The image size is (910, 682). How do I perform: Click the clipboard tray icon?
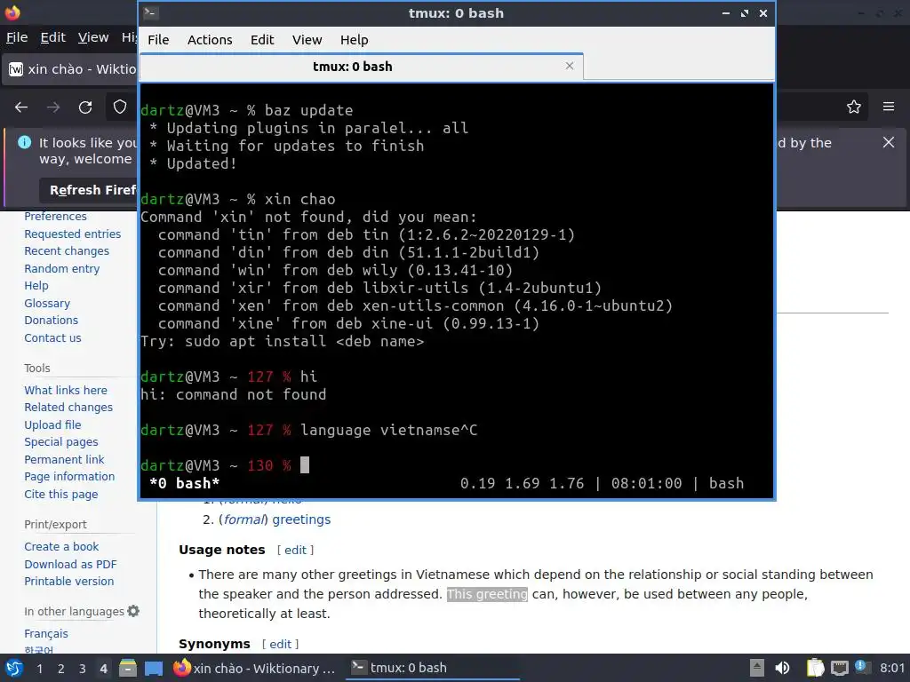coord(815,668)
